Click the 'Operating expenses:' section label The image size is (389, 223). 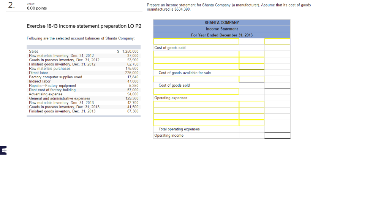pyautogui.click(x=171, y=98)
